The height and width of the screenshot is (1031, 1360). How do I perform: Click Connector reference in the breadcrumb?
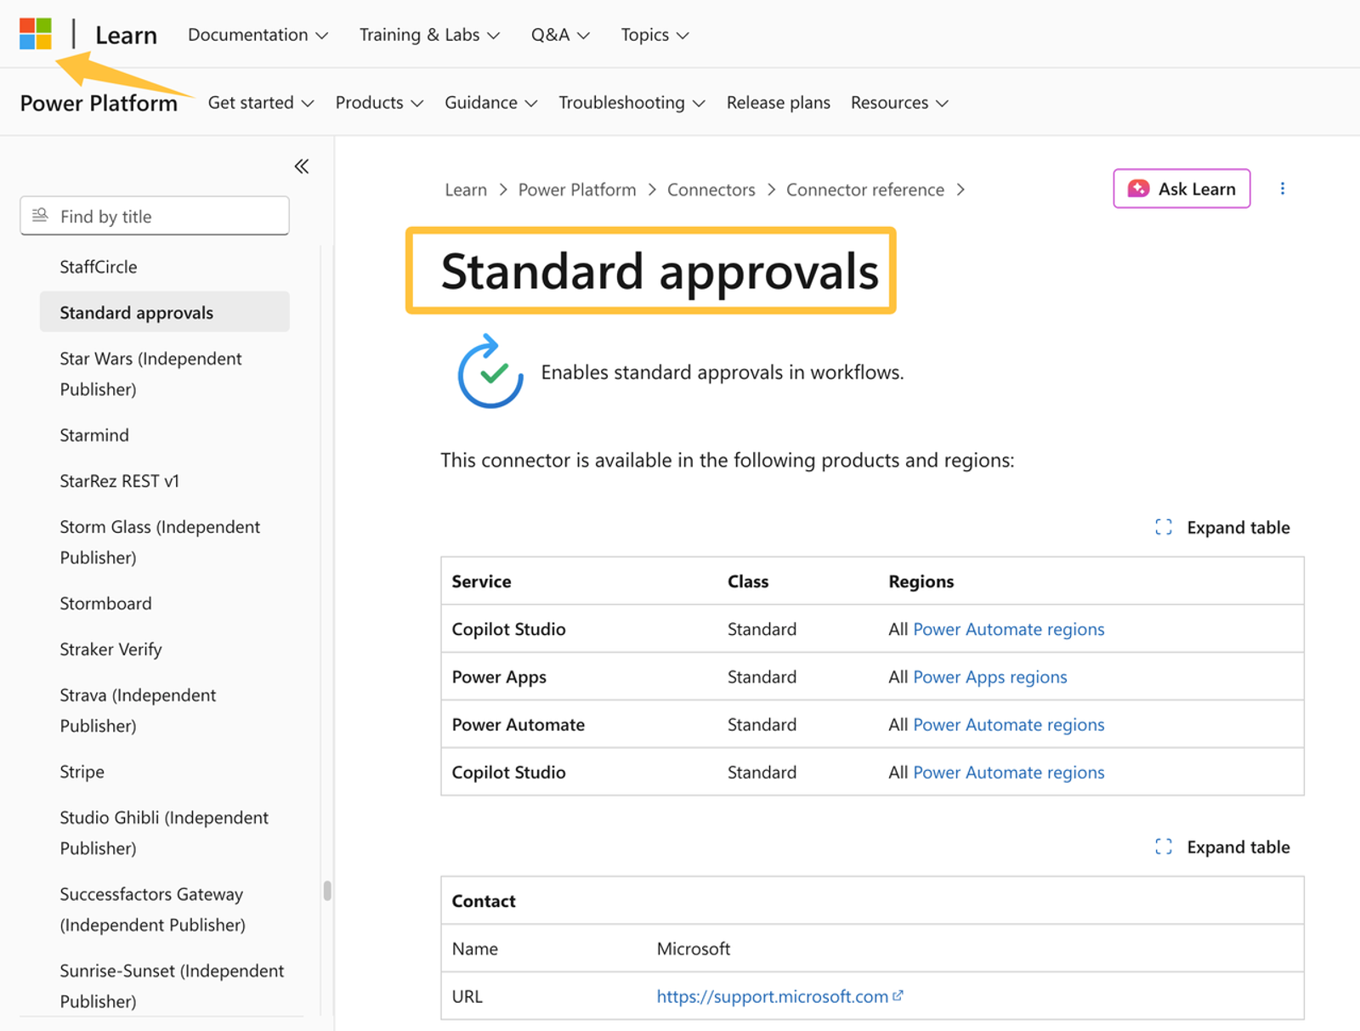coord(865,190)
